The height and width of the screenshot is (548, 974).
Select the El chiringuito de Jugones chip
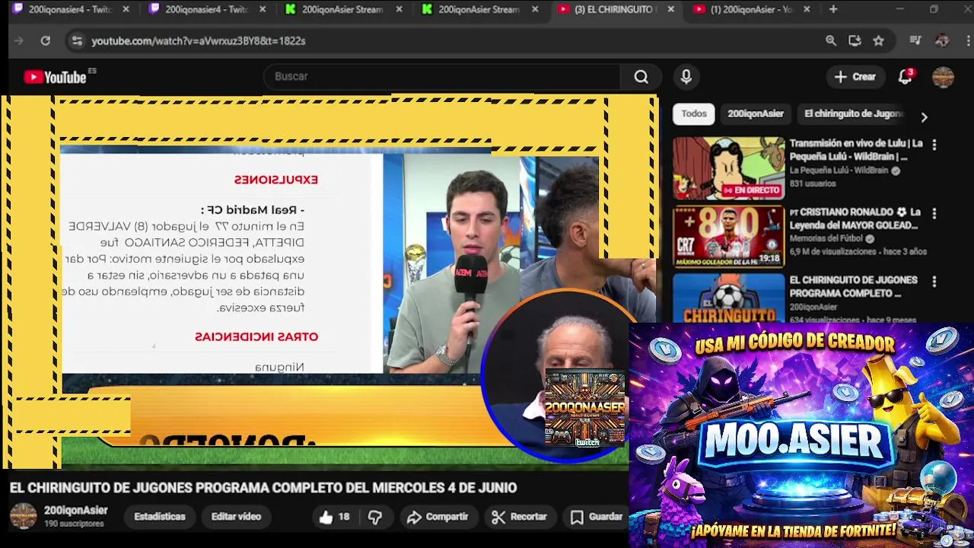point(853,114)
